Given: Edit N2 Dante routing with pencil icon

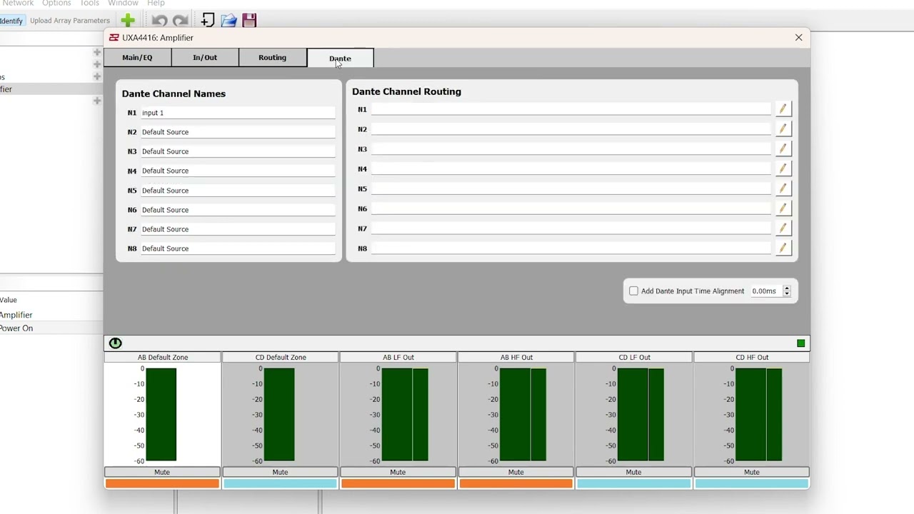Looking at the screenshot, I should coord(783,128).
